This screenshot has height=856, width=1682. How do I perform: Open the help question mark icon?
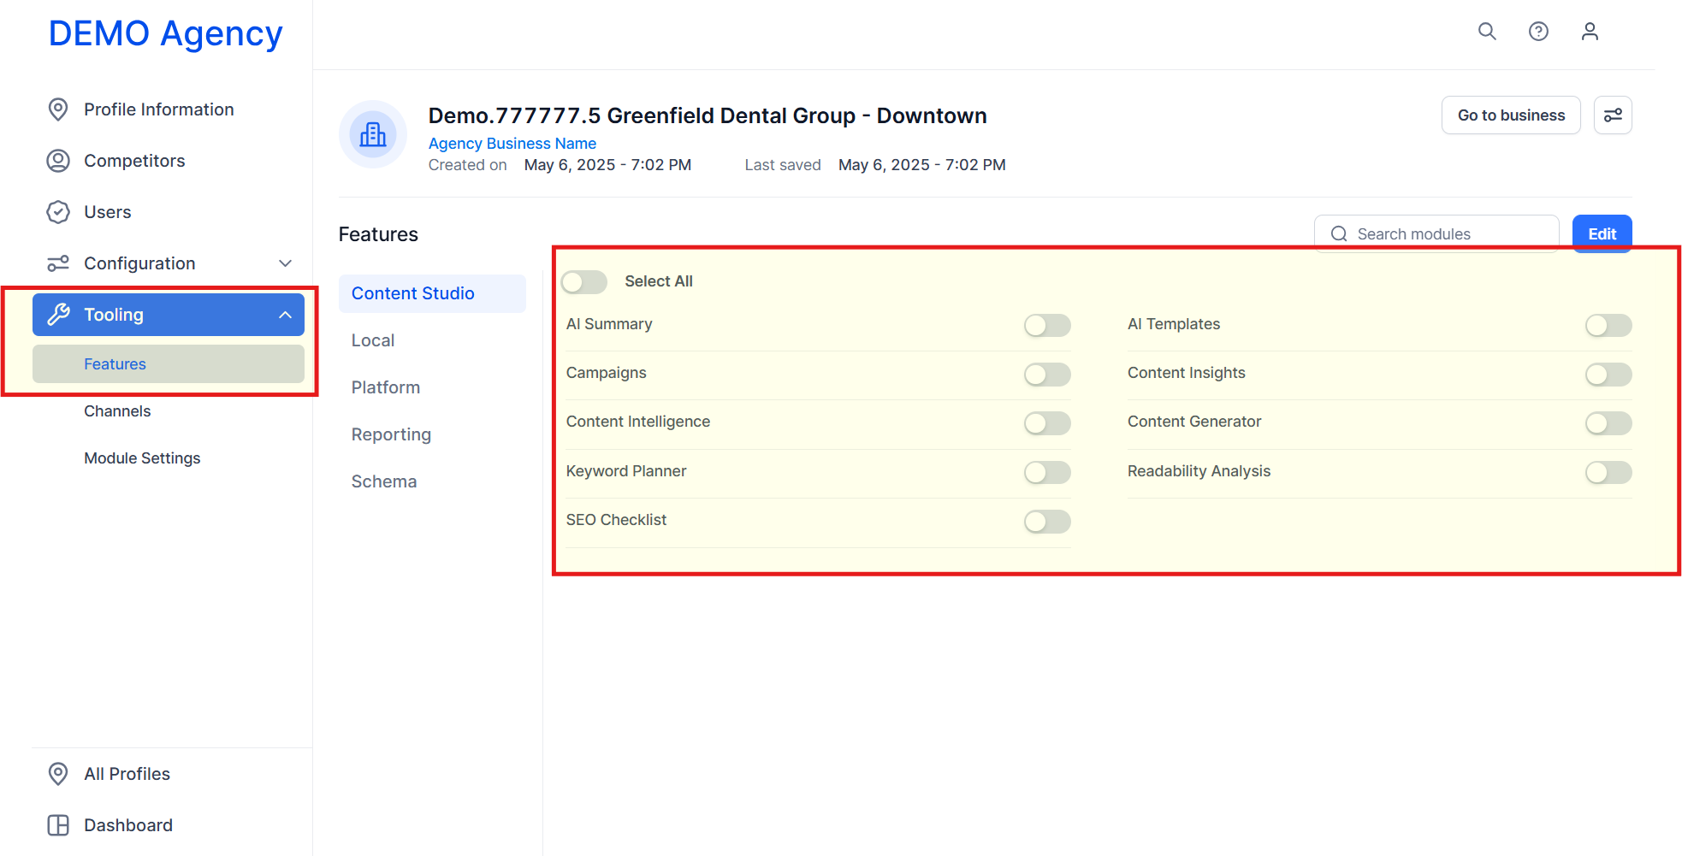1538,32
